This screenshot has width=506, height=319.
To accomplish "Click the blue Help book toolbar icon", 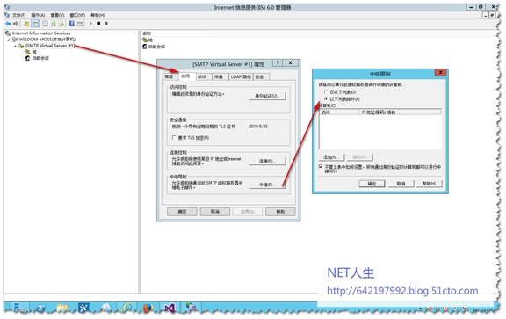I will pyautogui.click(x=72, y=24).
